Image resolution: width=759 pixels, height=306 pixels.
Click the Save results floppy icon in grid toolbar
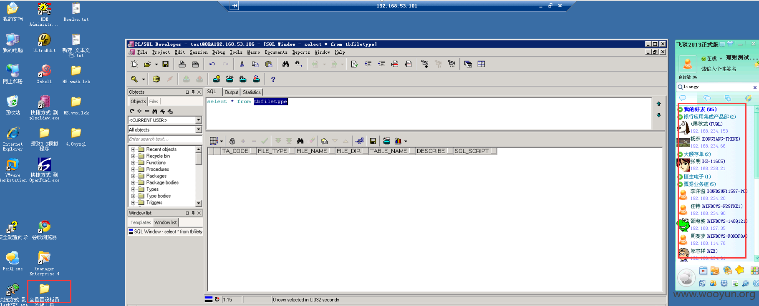point(373,141)
